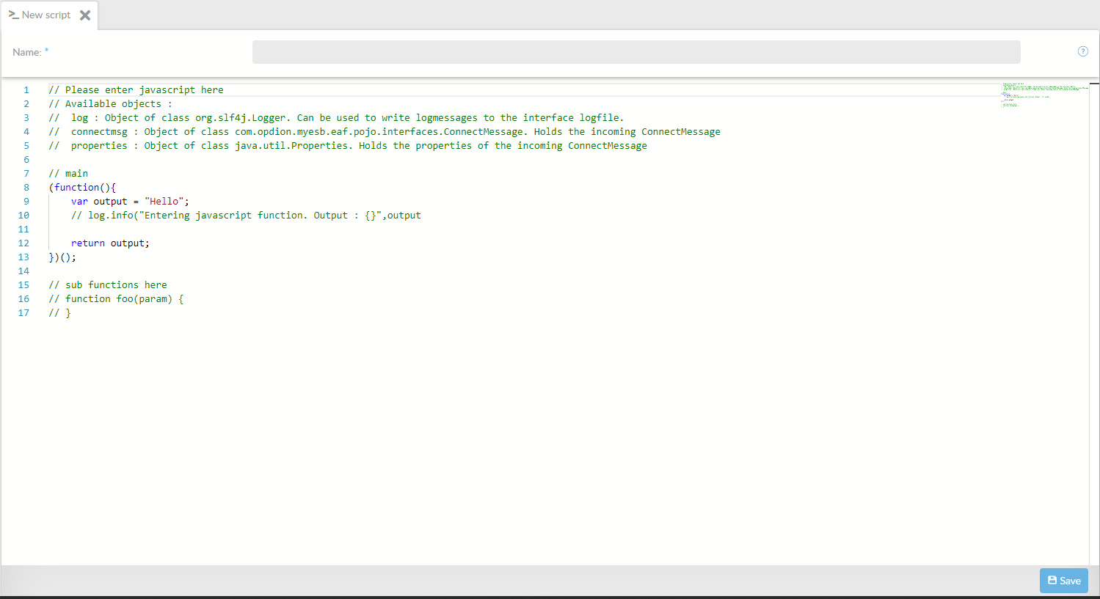Viewport: 1100px width, 599px height.
Task: Click the 'function foo(param)' comment line
Action: pyautogui.click(x=116, y=299)
